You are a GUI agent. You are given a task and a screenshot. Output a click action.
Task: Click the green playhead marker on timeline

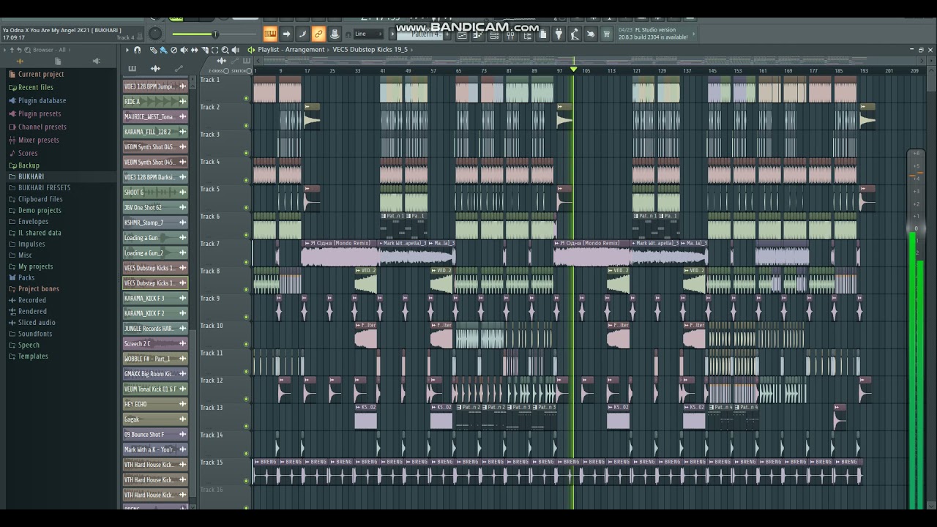click(573, 70)
